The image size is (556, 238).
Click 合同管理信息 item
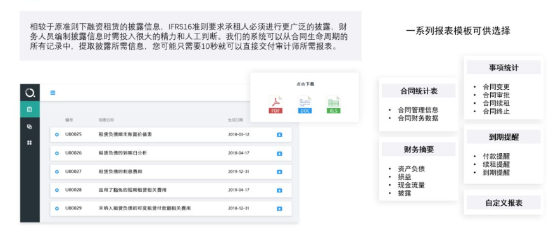(418, 110)
